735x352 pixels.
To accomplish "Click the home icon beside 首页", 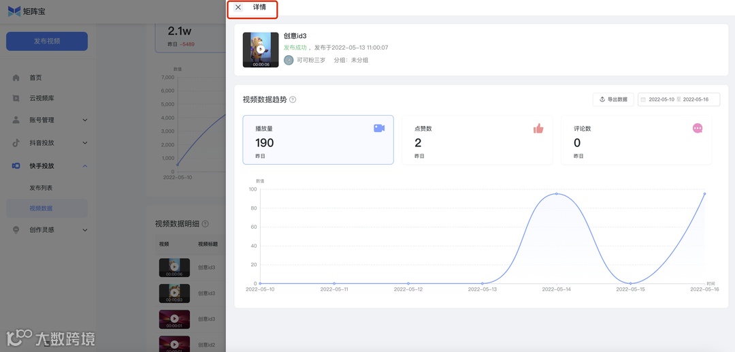I will tap(16, 78).
